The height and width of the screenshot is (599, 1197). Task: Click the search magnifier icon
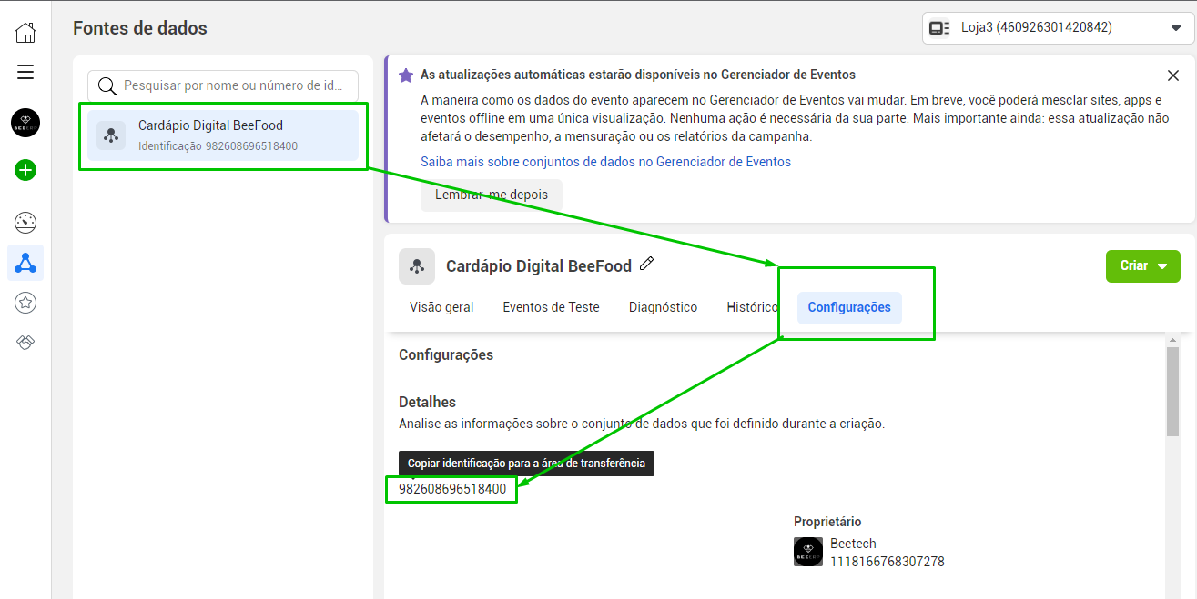pos(107,86)
